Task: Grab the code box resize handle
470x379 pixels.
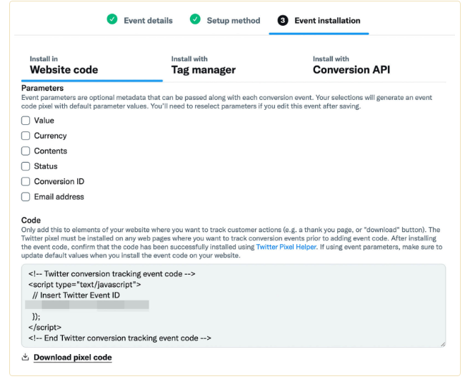Action: coord(441,344)
